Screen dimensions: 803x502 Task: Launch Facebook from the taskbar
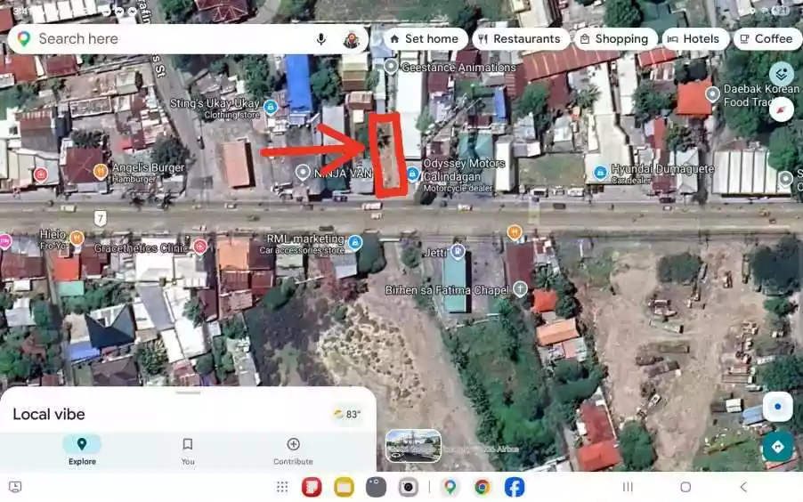coord(515,487)
